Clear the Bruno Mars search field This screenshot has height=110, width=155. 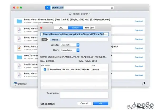pos(112,8)
